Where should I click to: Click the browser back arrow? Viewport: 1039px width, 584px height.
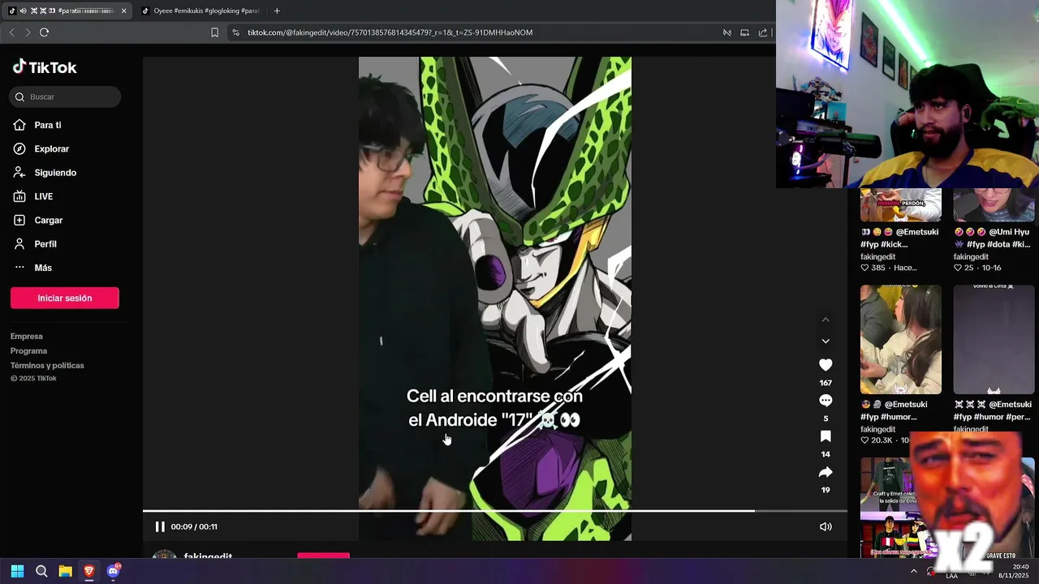[11, 32]
